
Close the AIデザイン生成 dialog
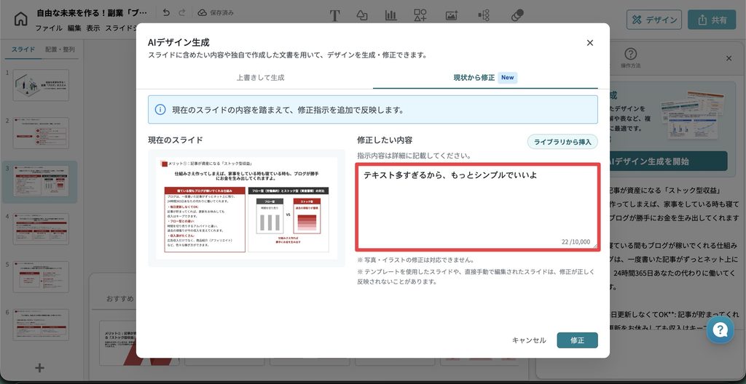pos(590,43)
